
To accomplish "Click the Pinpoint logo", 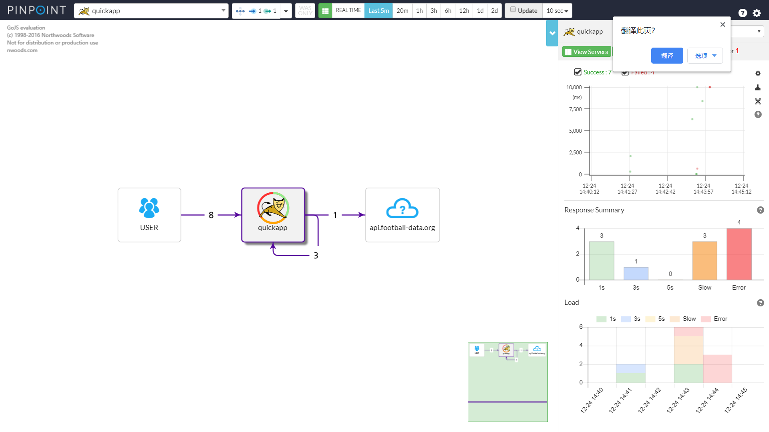I will click(36, 10).
